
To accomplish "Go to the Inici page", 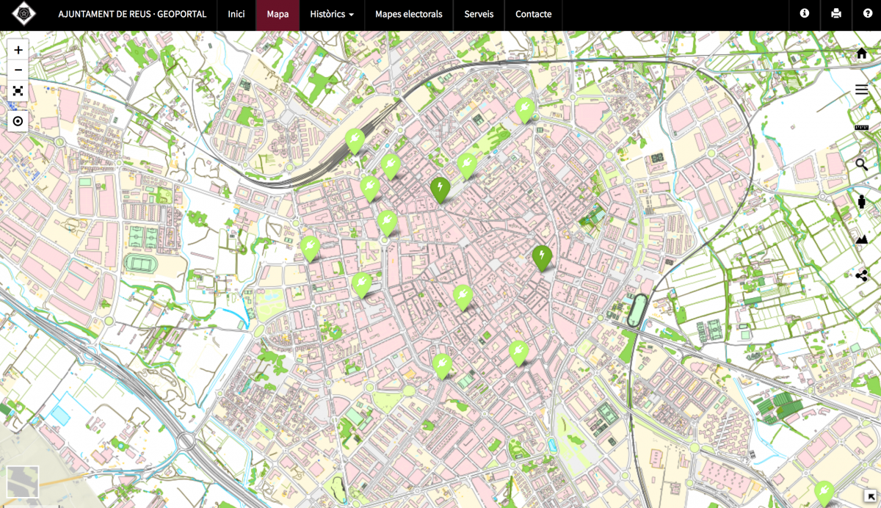I will click(x=236, y=14).
